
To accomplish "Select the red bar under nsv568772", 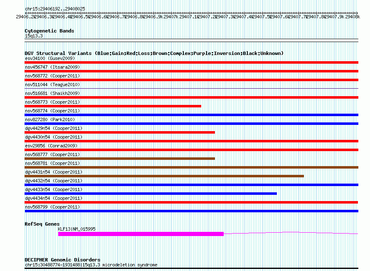I will tap(191, 80).
